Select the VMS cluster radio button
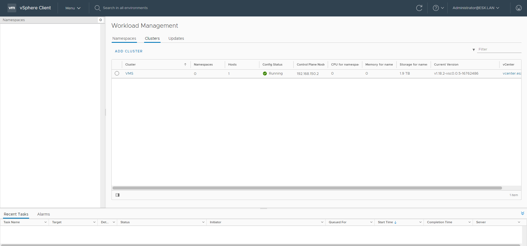The width and height of the screenshot is (527, 246). [x=117, y=73]
